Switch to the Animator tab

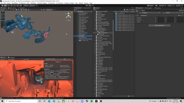[x=21, y=8]
